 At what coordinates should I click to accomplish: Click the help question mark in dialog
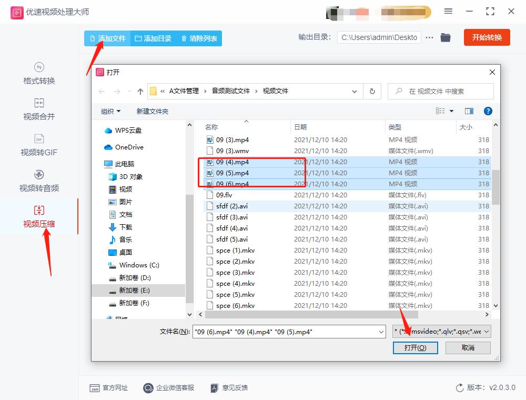click(x=488, y=111)
